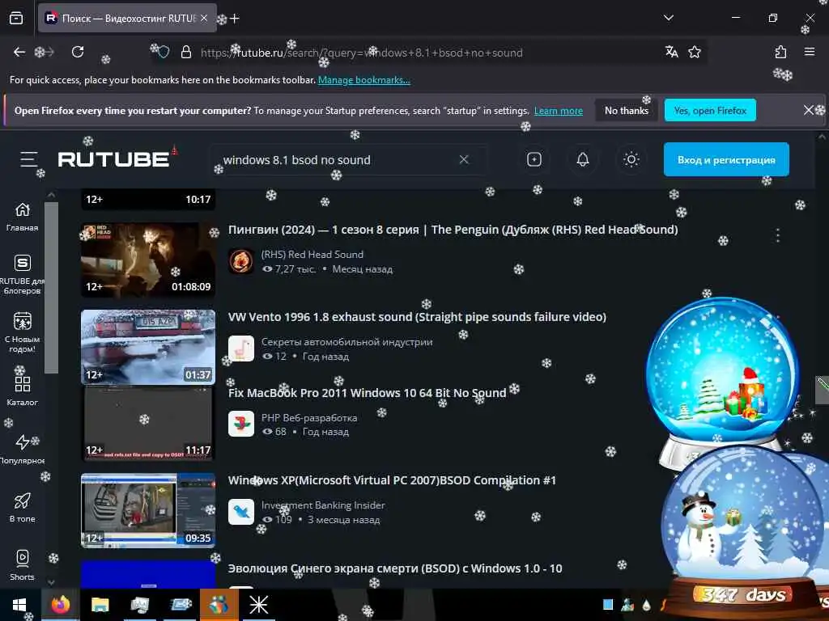
Task: Open the Firefox extensions icon
Action: pyautogui.click(x=781, y=52)
